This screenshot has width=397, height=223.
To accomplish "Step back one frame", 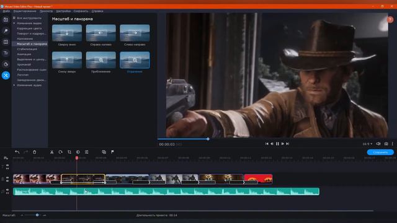I will coord(272,144).
